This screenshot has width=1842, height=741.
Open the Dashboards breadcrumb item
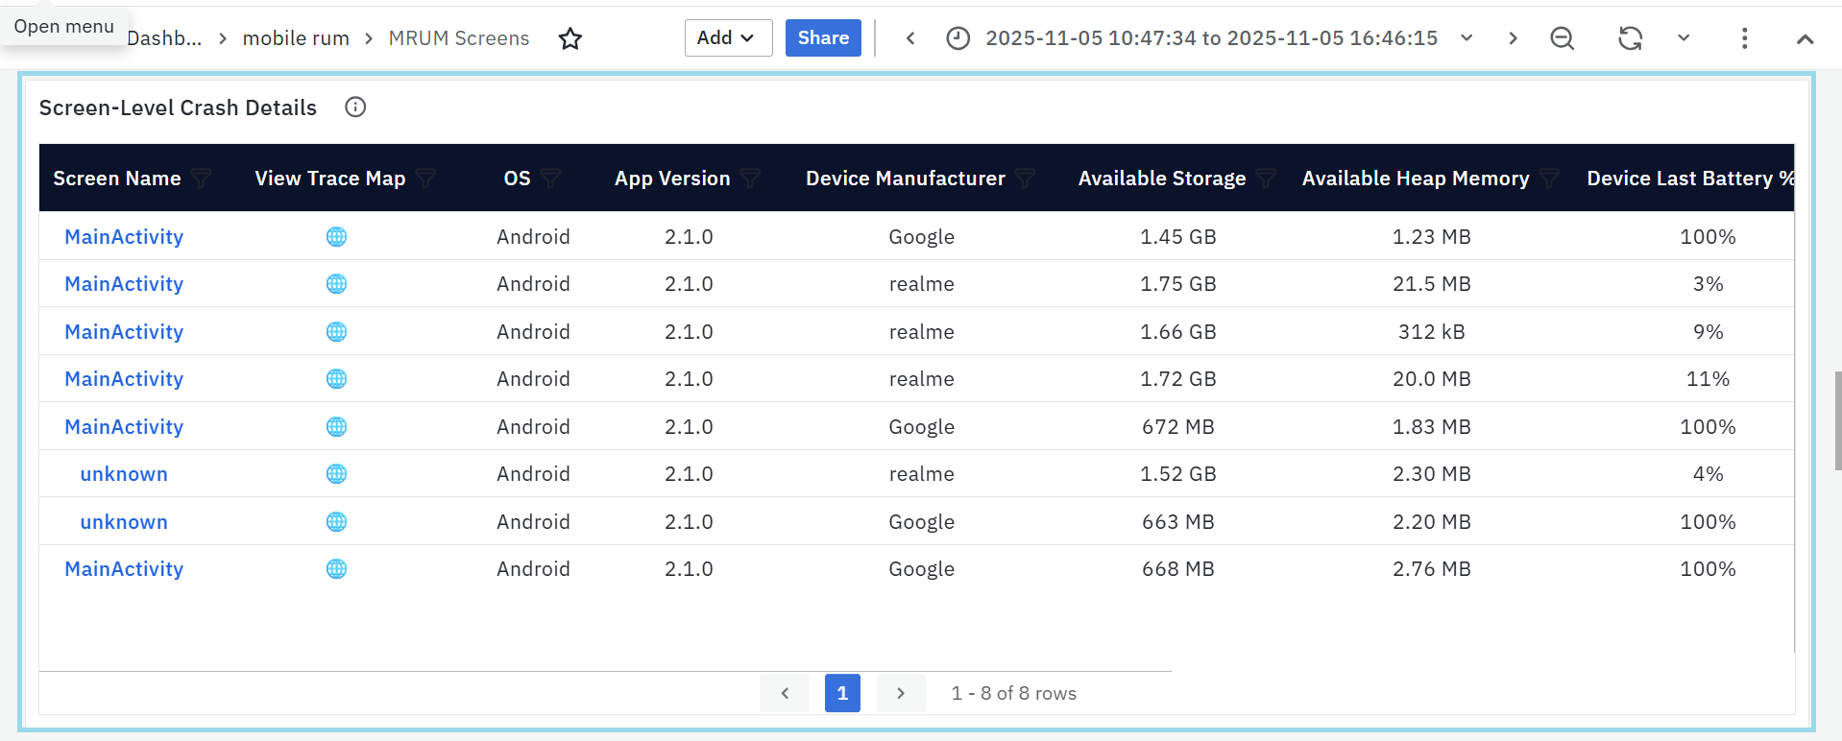coord(164,38)
